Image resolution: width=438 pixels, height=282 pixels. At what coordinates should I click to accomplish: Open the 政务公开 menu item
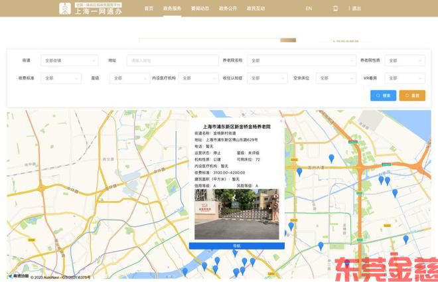228,9
